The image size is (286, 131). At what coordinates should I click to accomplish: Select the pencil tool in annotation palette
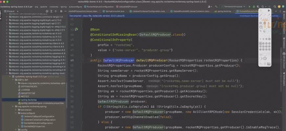[x=261, y=15]
